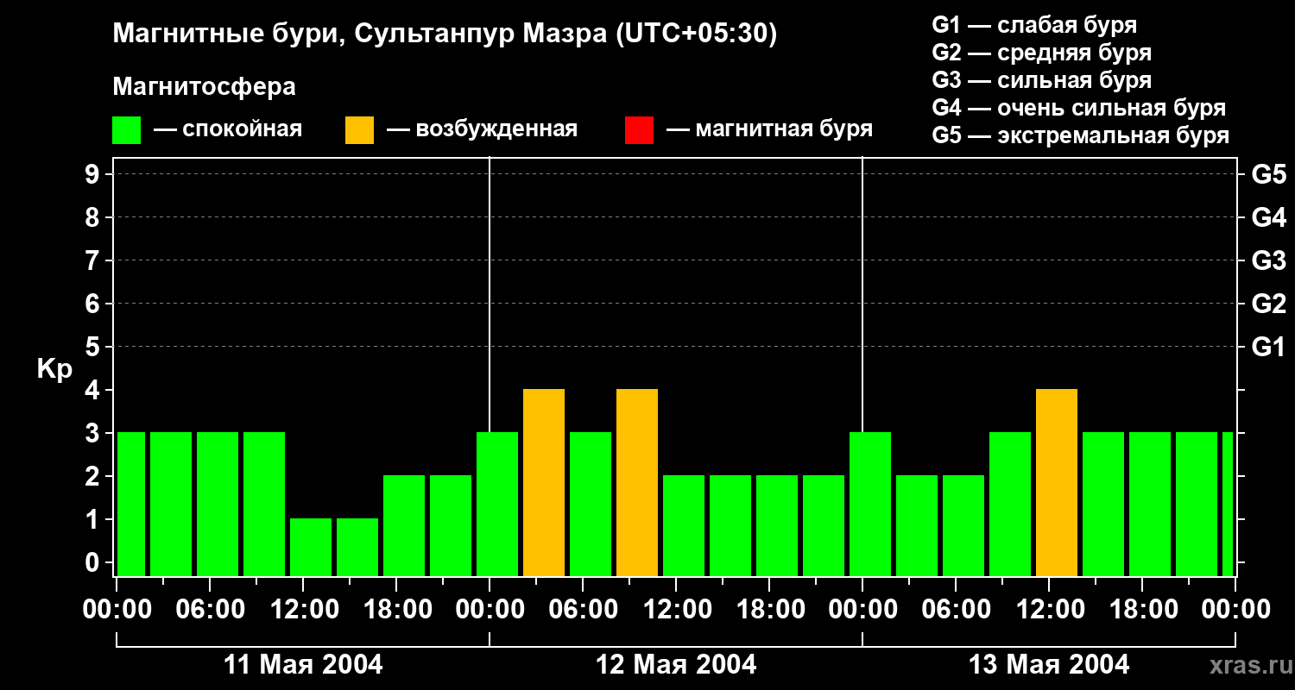
Task: Click the first orange Kp 4 bar on 12 May
Action: 544,483
